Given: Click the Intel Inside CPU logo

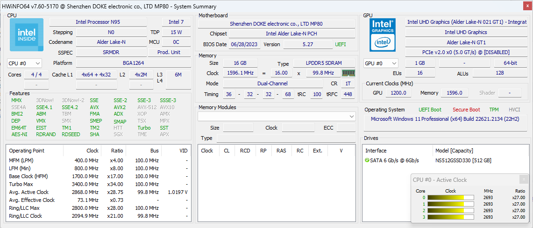Looking at the screenshot, I should [27, 35].
